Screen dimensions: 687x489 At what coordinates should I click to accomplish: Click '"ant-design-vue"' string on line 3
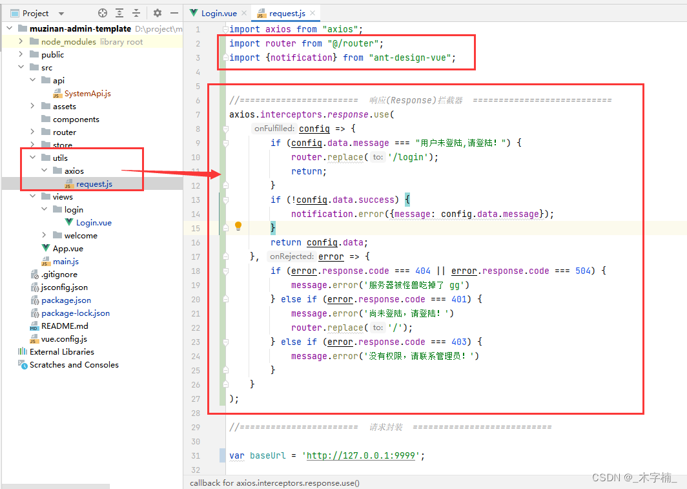(x=410, y=57)
